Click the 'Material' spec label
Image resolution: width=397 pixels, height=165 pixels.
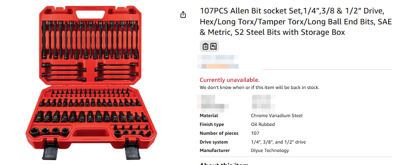click(209, 116)
